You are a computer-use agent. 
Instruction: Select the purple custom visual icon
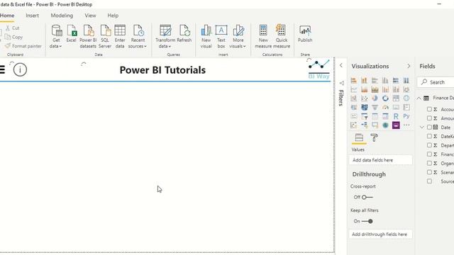pos(396,125)
